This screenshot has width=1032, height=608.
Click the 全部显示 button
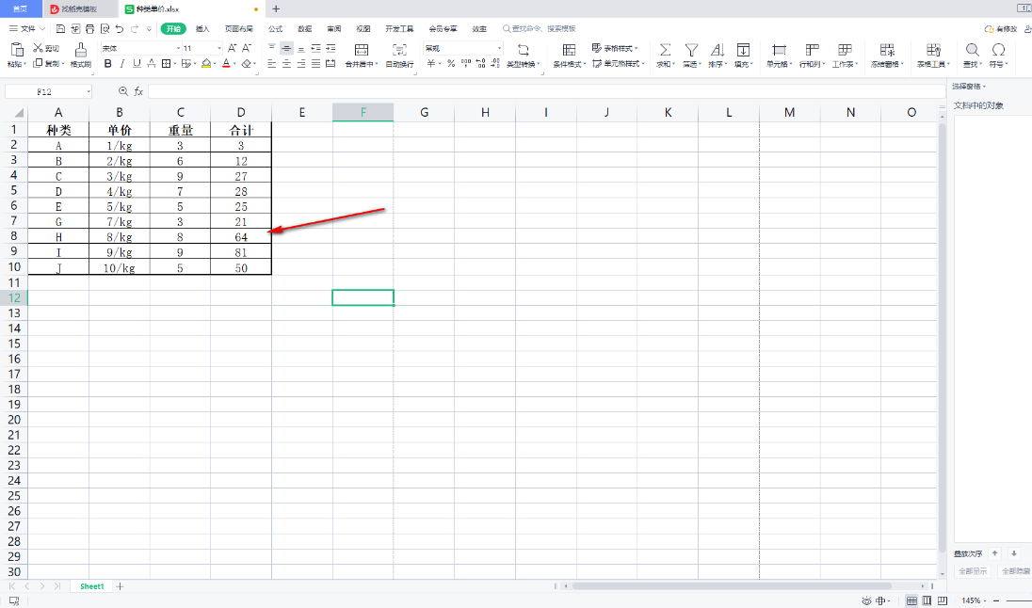(972, 571)
